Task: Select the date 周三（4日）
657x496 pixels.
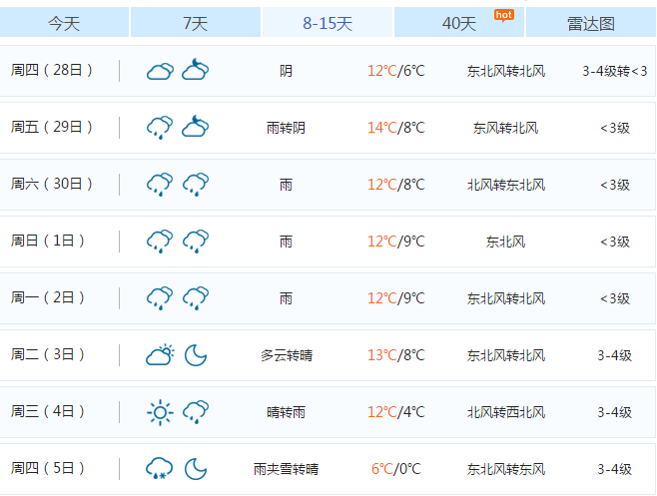Action: pyautogui.click(x=47, y=412)
